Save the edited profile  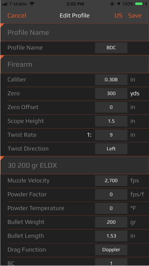pos(135,16)
